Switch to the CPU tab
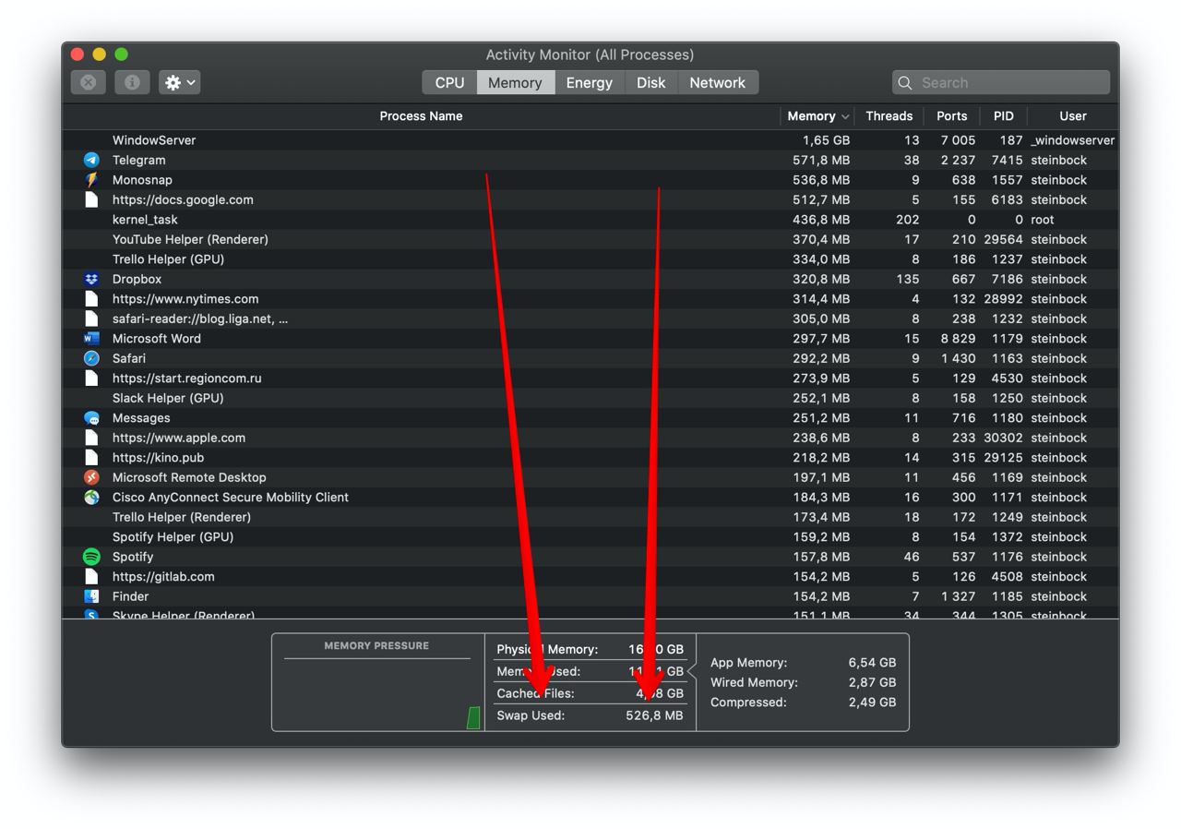 pyautogui.click(x=449, y=82)
